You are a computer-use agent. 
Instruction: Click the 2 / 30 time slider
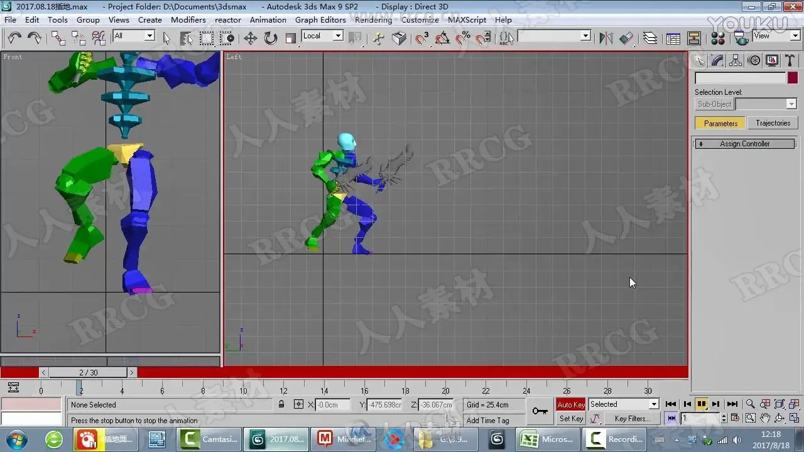(x=89, y=372)
